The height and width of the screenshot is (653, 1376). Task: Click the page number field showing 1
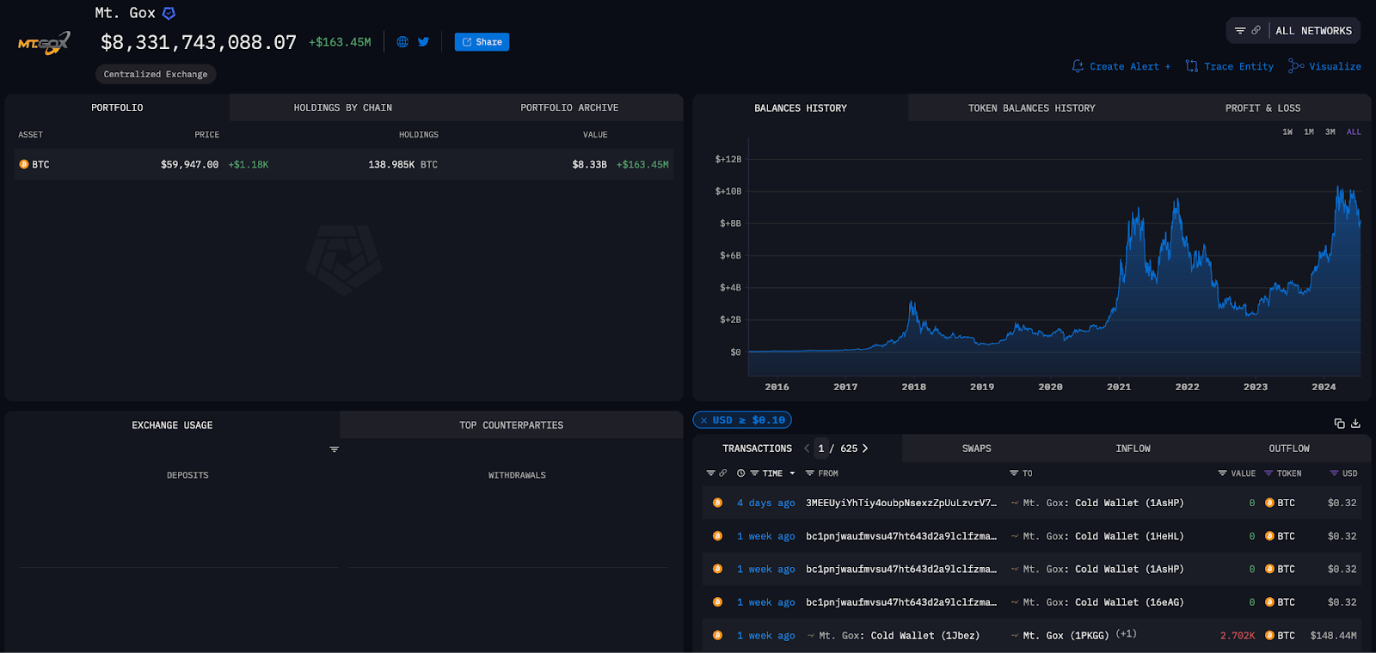coord(821,449)
